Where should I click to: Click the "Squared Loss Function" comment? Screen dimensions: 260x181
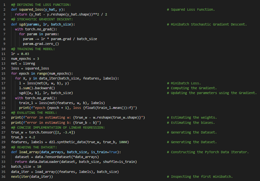pos(193,10)
